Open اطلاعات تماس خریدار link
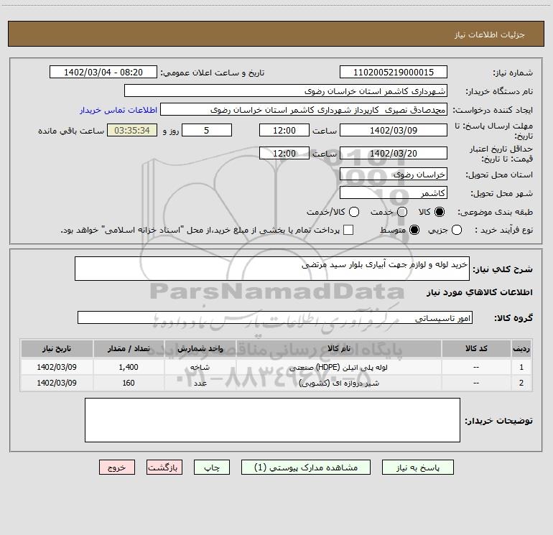 click(118, 110)
